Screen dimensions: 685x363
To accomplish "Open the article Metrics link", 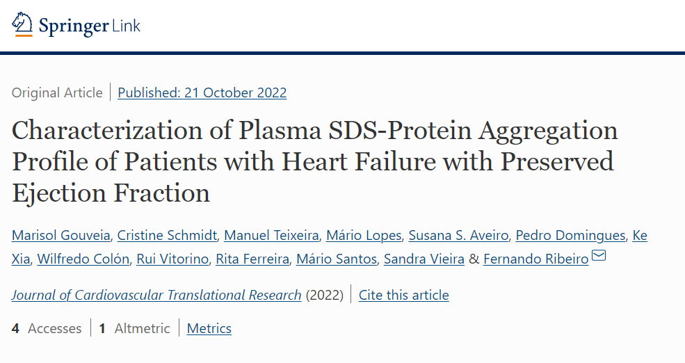I will point(209,328).
